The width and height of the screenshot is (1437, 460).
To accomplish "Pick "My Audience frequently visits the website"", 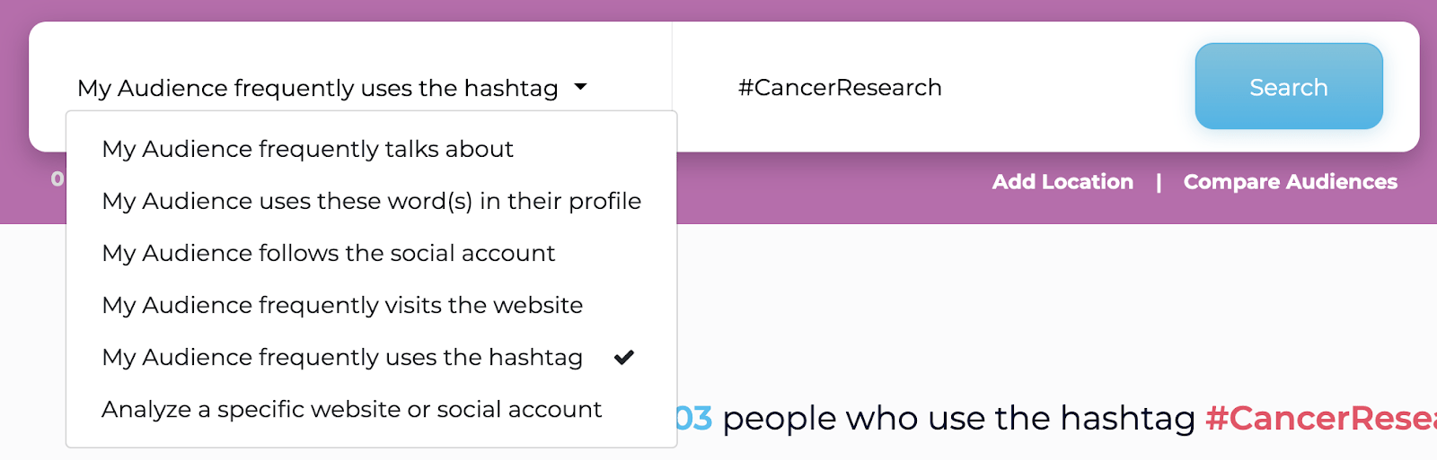I will (x=342, y=305).
